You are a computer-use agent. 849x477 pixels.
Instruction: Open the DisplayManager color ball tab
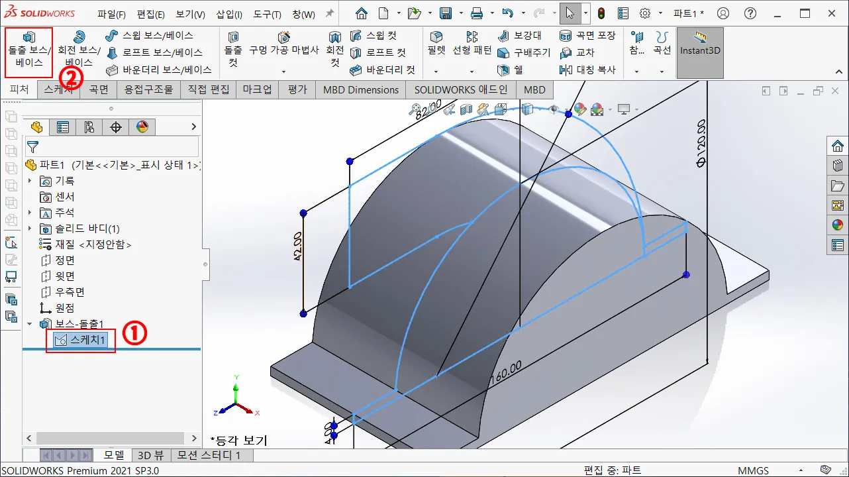[142, 127]
